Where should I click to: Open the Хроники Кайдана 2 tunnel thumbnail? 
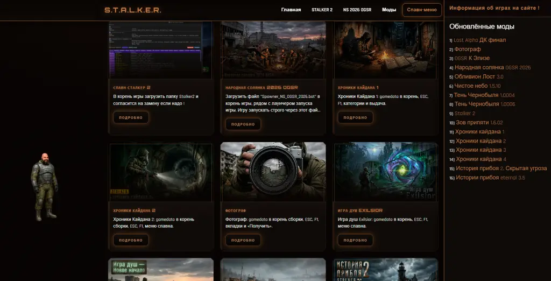161,172
